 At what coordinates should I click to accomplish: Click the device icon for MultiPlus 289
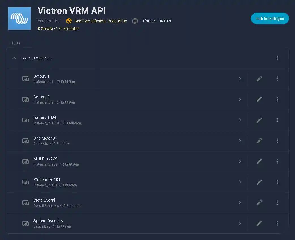pos(25,162)
